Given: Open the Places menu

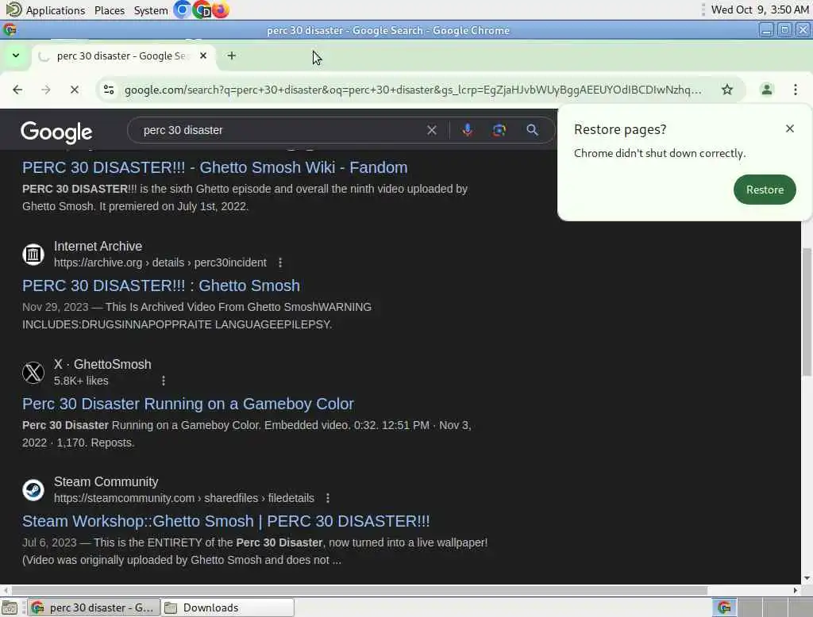Looking at the screenshot, I should click(110, 10).
